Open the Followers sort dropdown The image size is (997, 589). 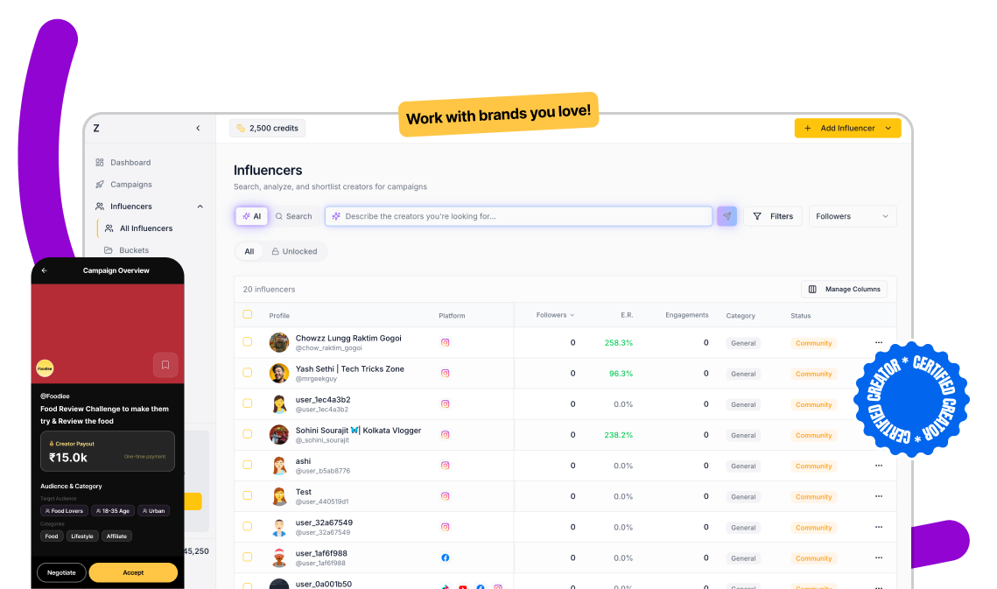[852, 216]
